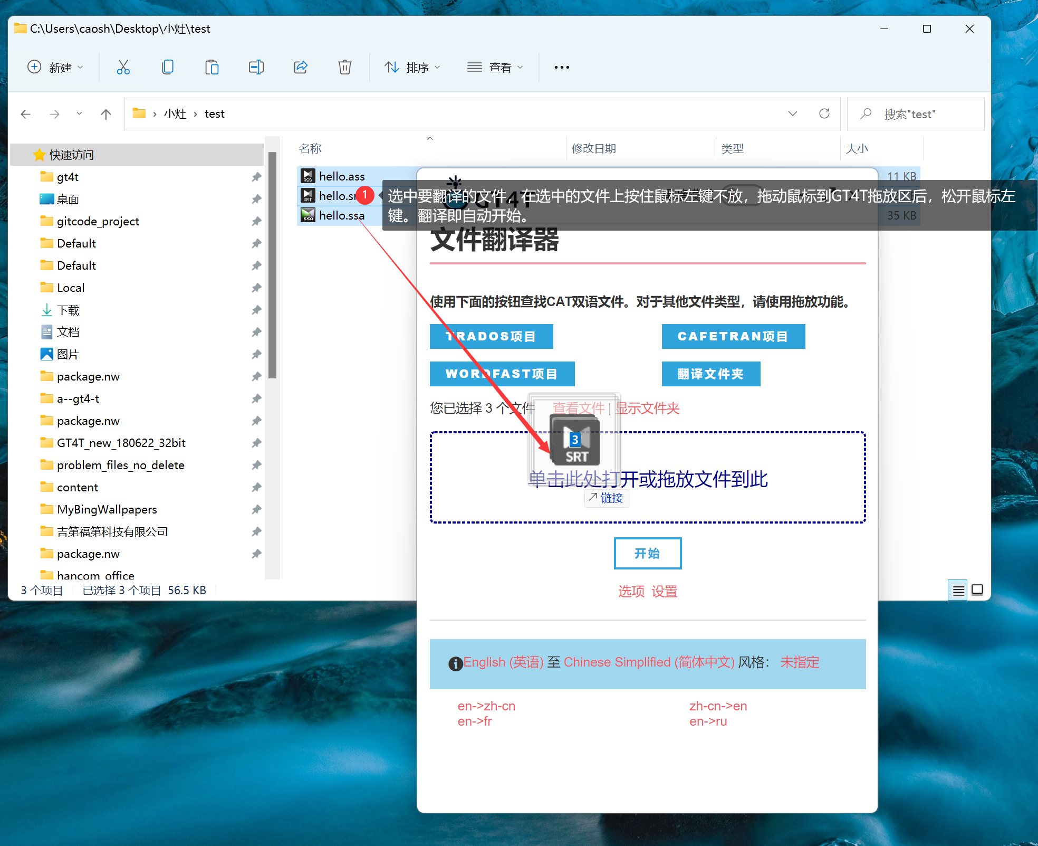The width and height of the screenshot is (1038, 846).
Task: Click the Share icon in toolbar
Action: click(x=301, y=67)
